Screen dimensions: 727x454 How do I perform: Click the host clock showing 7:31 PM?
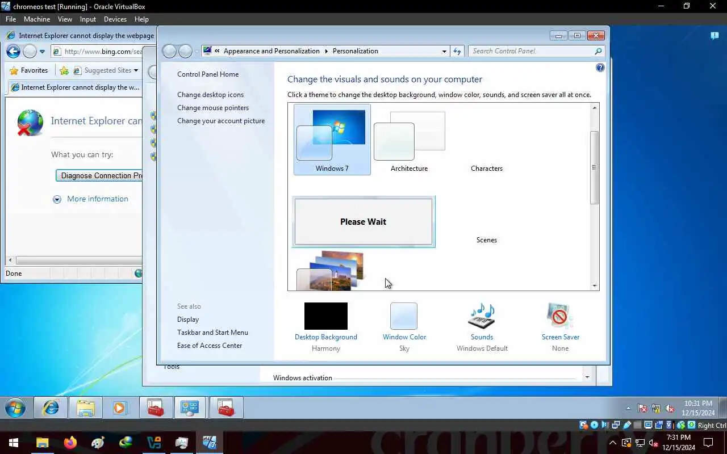[x=678, y=443]
